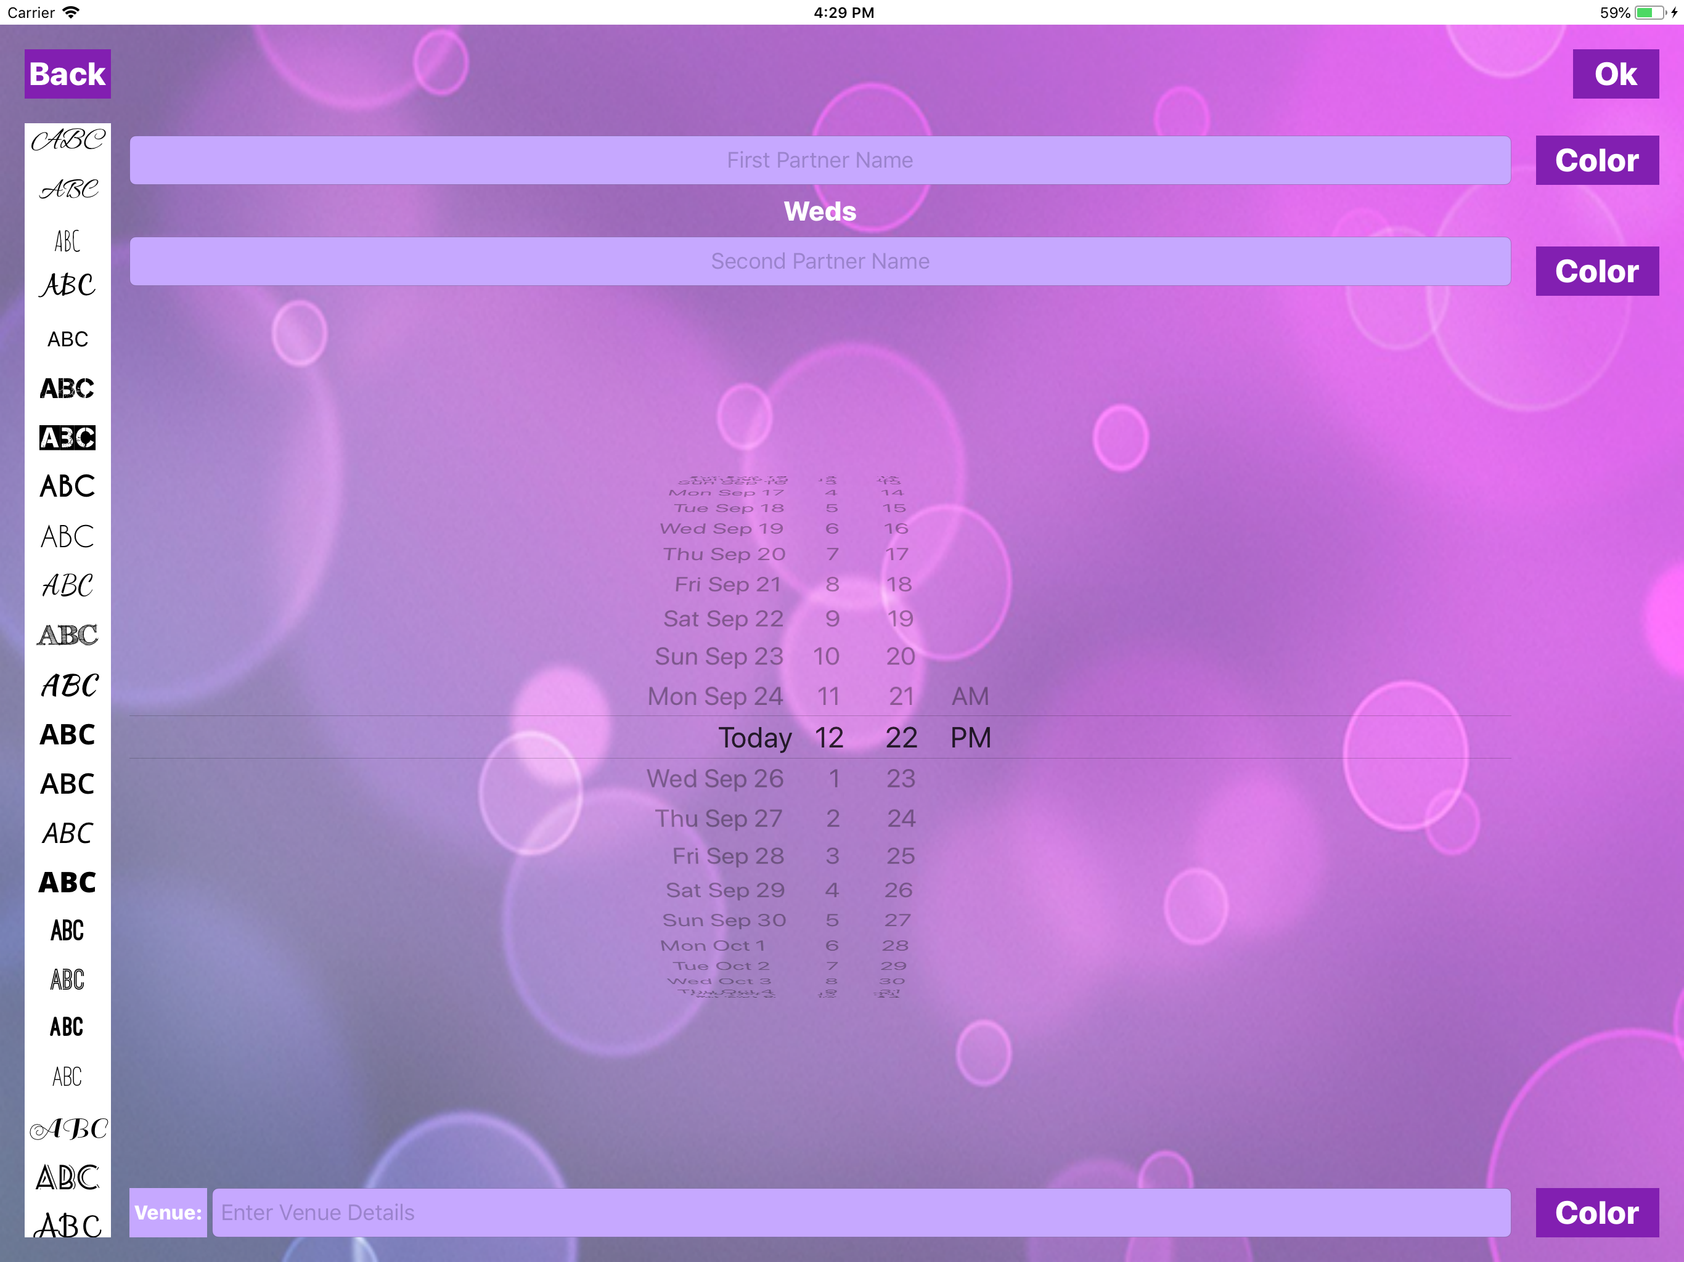
Task: Open Color picker for the Venue field
Action: click(x=1596, y=1213)
